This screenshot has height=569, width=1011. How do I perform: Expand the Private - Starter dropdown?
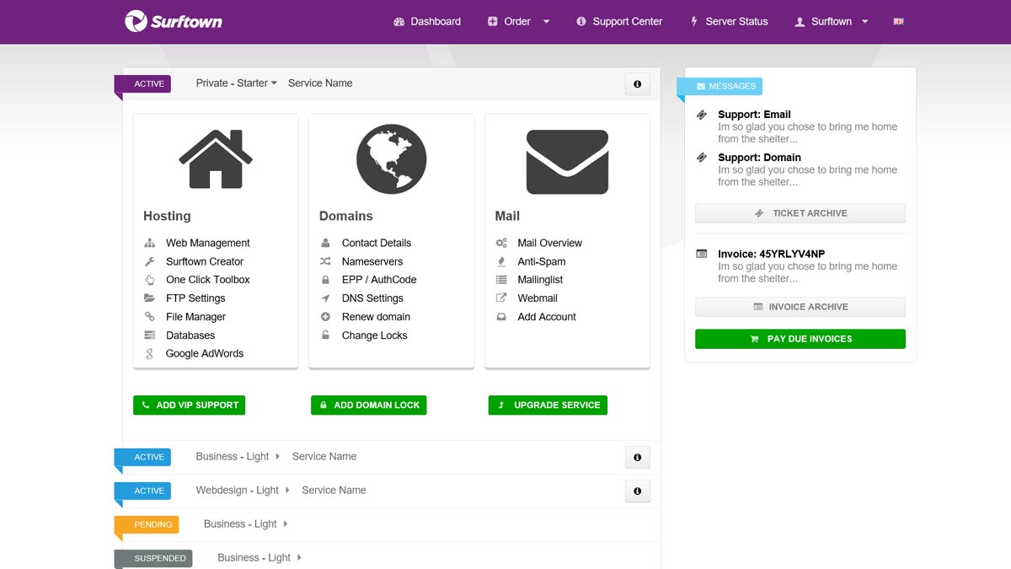(x=237, y=83)
